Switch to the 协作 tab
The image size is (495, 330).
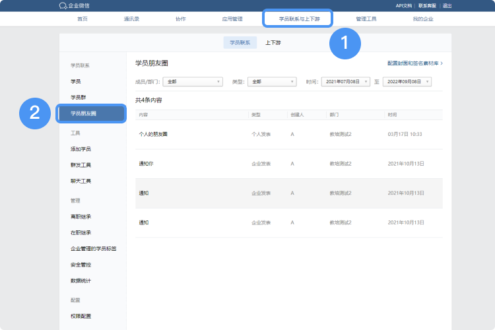pyautogui.click(x=181, y=19)
